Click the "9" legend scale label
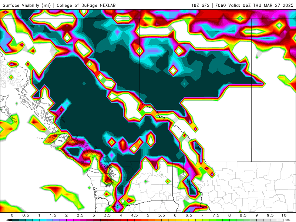 pos(257,215)
